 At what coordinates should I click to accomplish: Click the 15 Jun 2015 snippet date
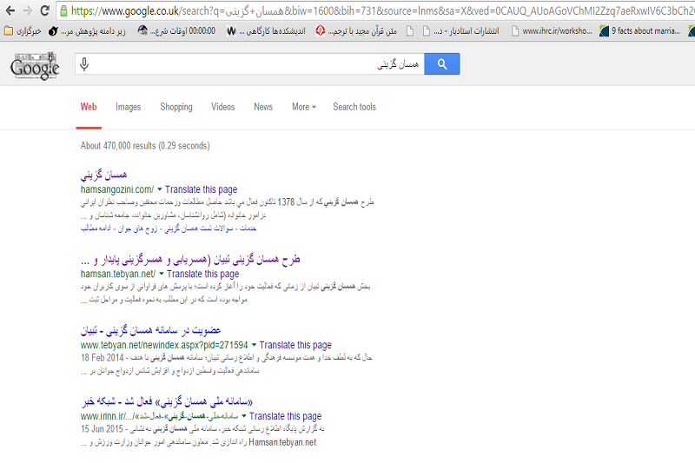tap(102, 429)
